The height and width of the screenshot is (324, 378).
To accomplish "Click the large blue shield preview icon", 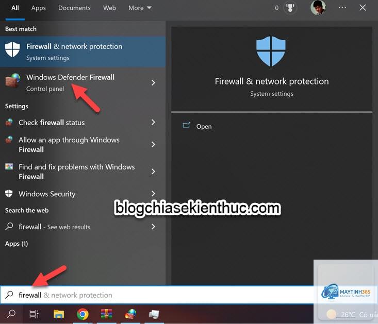I will pyautogui.click(x=271, y=52).
